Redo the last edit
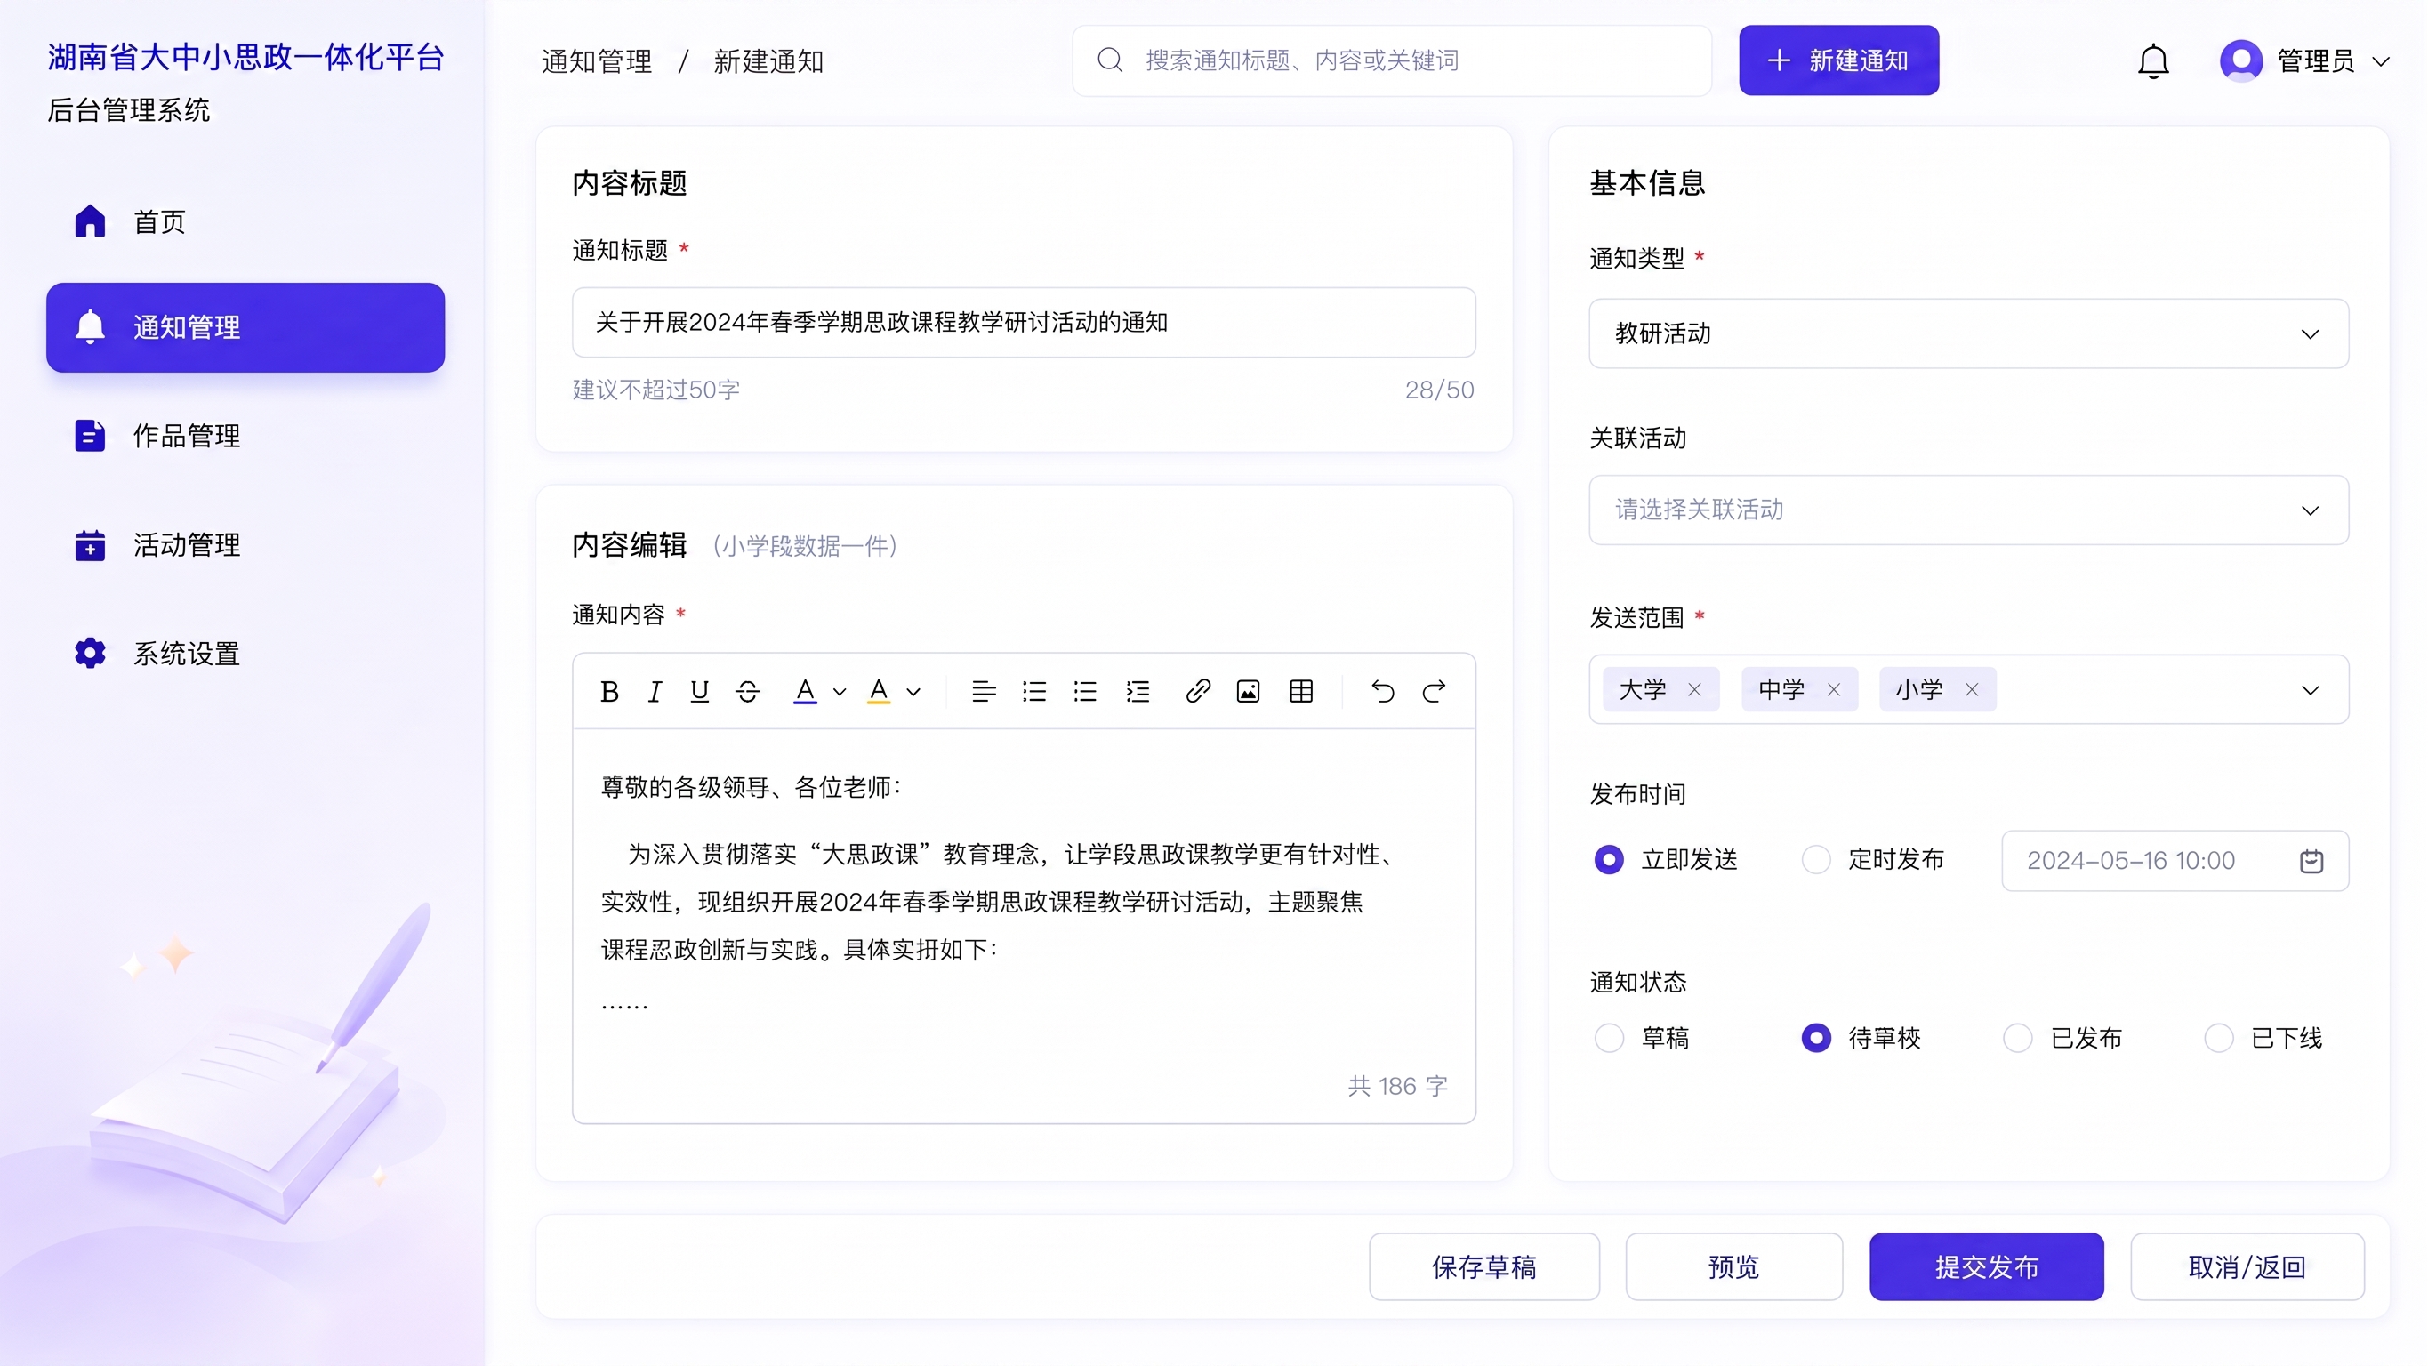Image resolution: width=2428 pixels, height=1366 pixels. coord(1434,691)
